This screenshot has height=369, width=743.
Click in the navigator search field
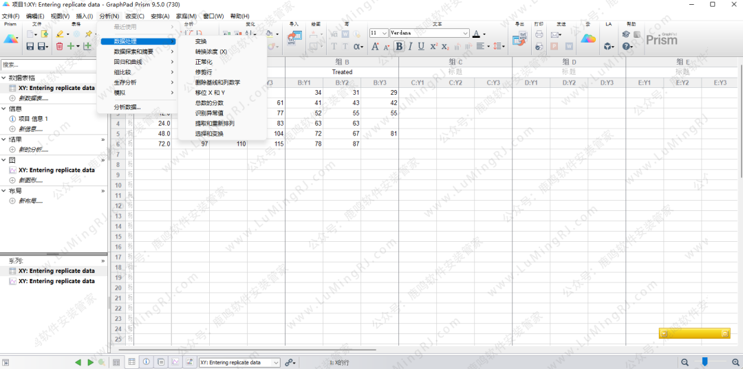coord(52,65)
